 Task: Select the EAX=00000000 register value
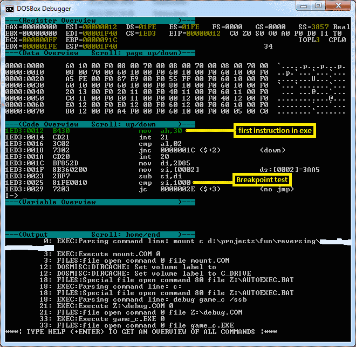click(31, 27)
